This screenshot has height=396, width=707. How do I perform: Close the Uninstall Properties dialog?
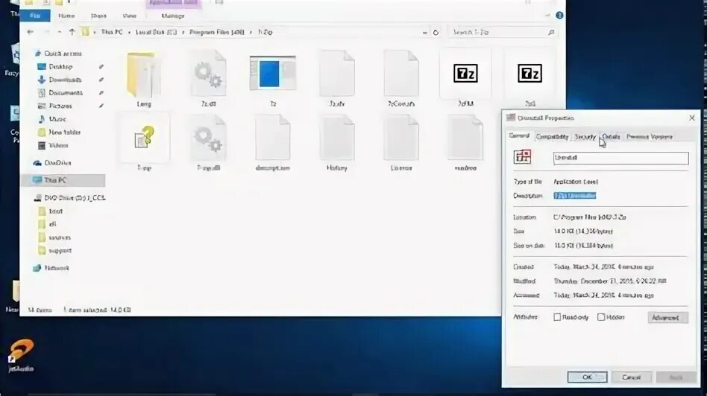[x=691, y=118]
